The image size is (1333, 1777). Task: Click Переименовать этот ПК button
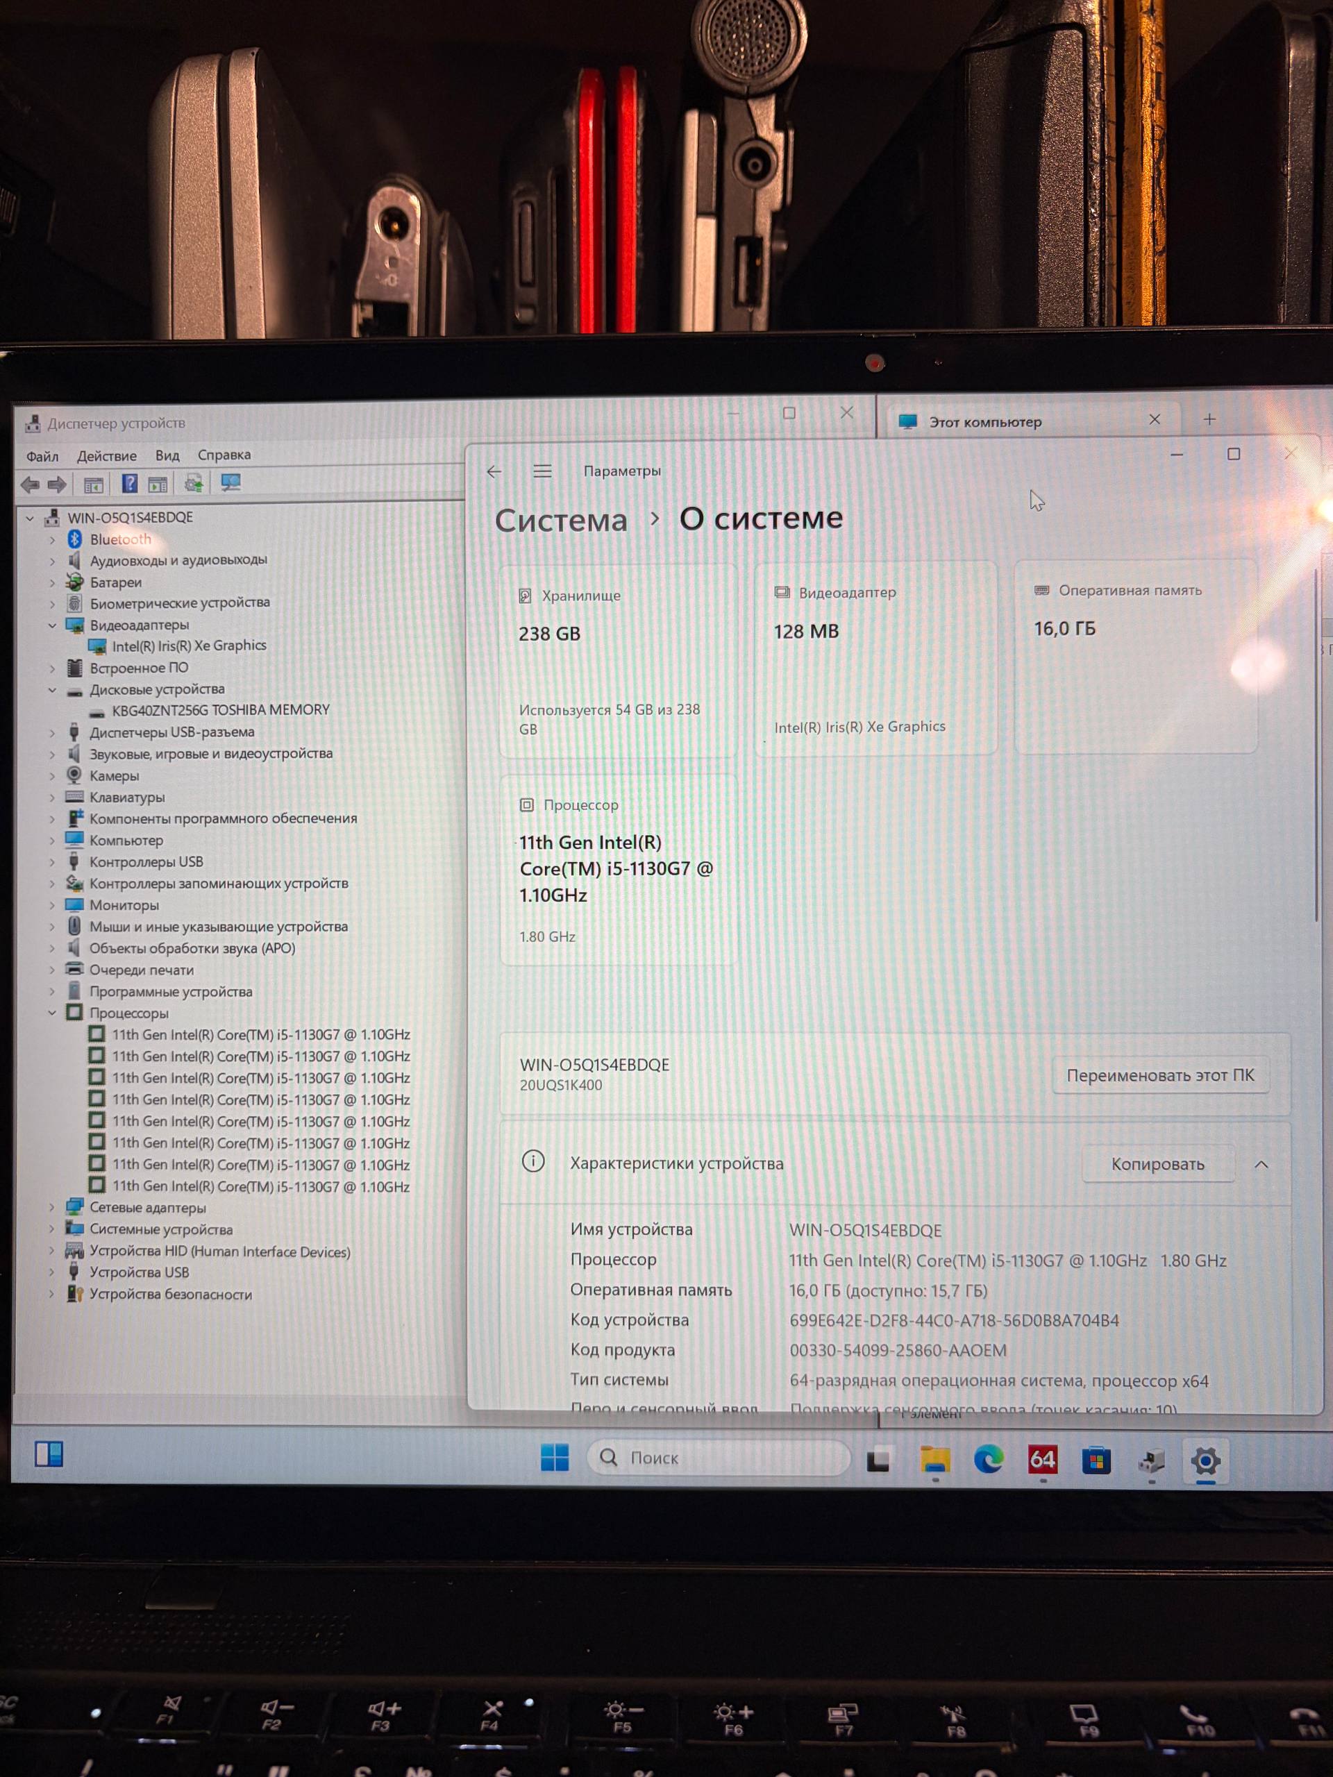[1160, 1075]
